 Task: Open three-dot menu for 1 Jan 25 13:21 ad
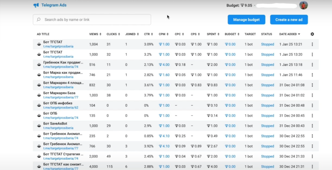click(312, 44)
